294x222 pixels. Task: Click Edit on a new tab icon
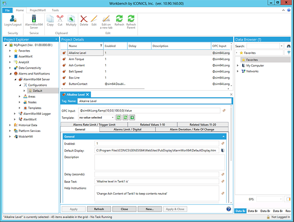pos(106,19)
